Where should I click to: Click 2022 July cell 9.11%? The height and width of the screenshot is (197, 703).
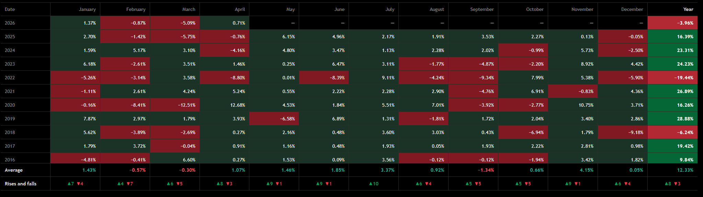(374, 78)
